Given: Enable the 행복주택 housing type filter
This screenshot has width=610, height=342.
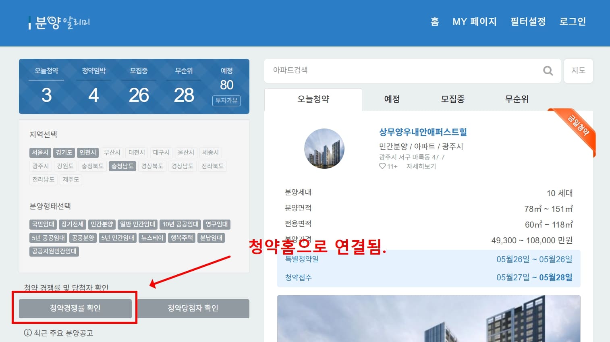Looking at the screenshot, I should 181,237.
